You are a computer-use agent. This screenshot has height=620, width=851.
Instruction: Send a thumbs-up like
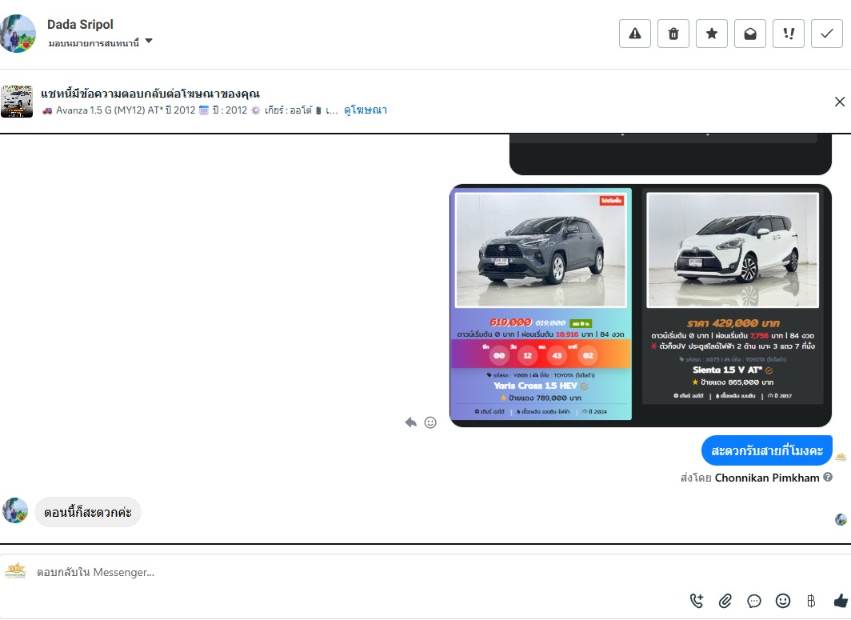841,601
